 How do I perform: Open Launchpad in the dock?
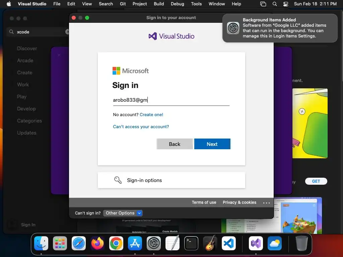[x=60, y=243]
